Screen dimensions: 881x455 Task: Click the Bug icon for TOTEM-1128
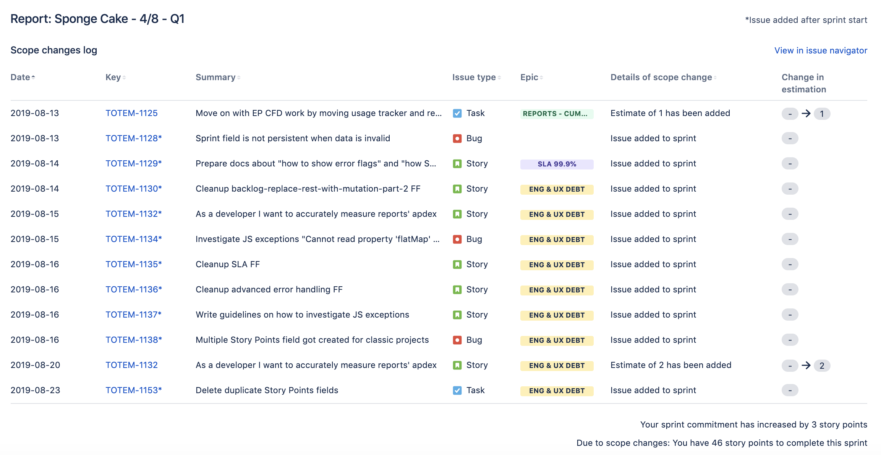[457, 139]
